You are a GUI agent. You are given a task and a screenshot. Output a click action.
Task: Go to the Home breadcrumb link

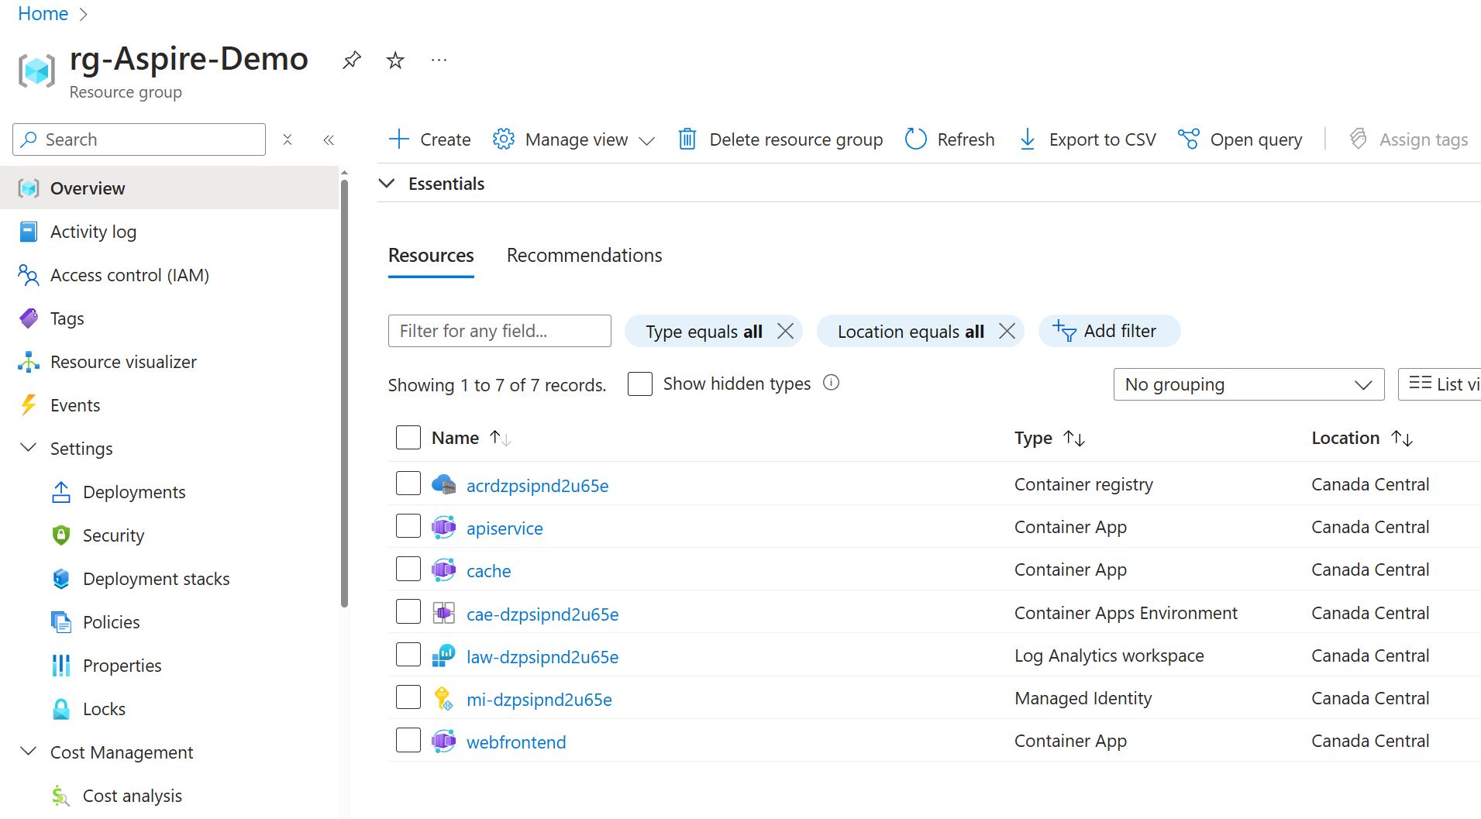click(x=43, y=14)
